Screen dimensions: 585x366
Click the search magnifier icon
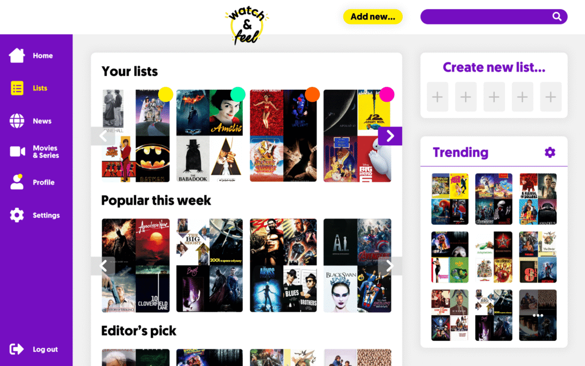556,17
